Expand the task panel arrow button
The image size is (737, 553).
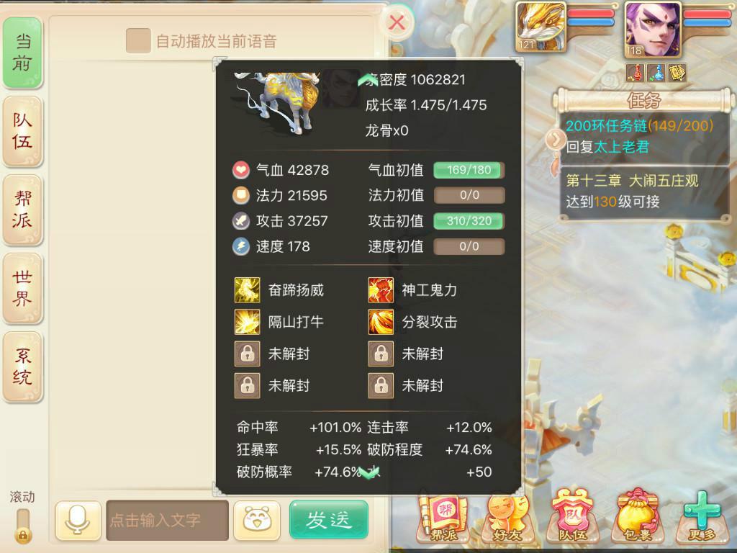(x=556, y=139)
